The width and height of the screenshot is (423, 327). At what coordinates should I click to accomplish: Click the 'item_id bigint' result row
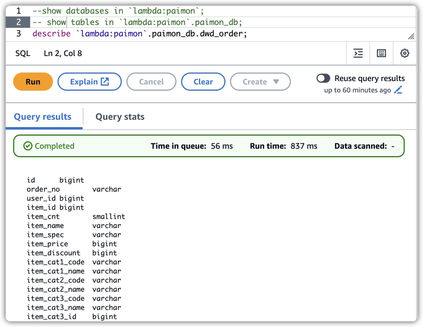point(55,207)
